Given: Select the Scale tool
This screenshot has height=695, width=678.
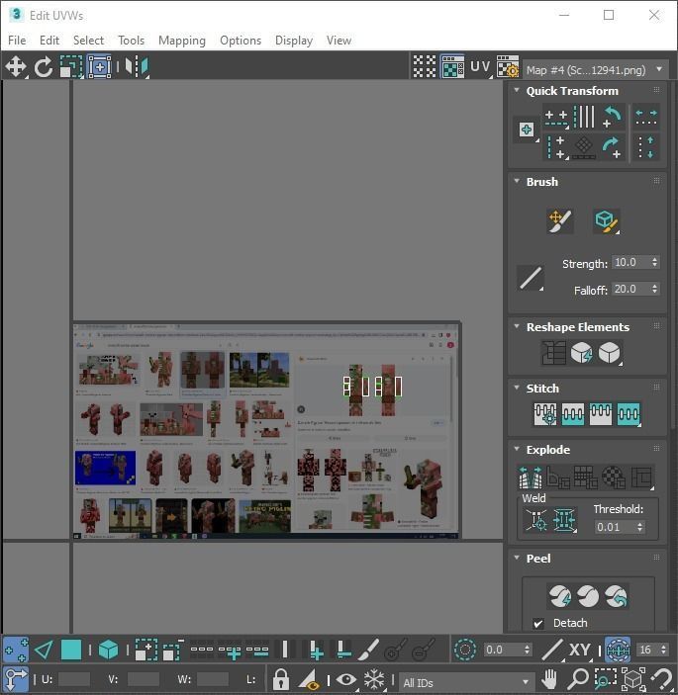Looking at the screenshot, I should (71, 66).
